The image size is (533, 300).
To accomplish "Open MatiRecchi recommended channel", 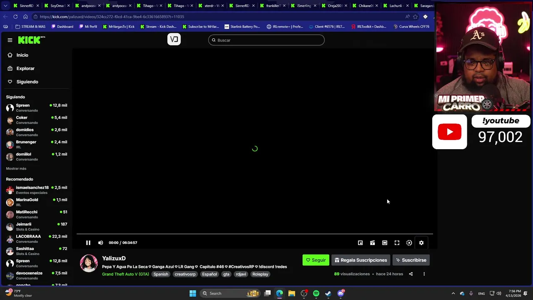I will click(x=36, y=214).
